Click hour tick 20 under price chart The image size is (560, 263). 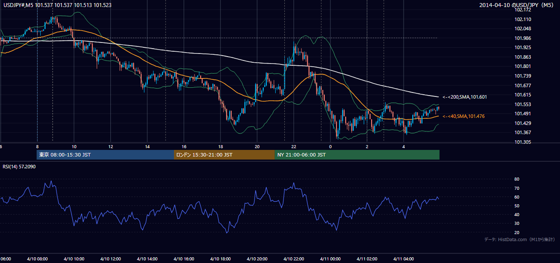(x=257, y=147)
